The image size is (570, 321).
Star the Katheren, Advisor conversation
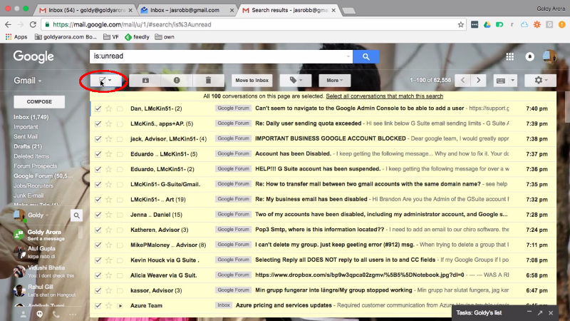tap(109, 230)
